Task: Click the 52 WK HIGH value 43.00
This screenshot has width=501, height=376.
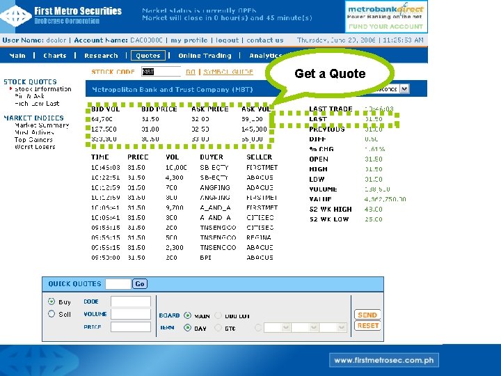Action: tap(374, 210)
